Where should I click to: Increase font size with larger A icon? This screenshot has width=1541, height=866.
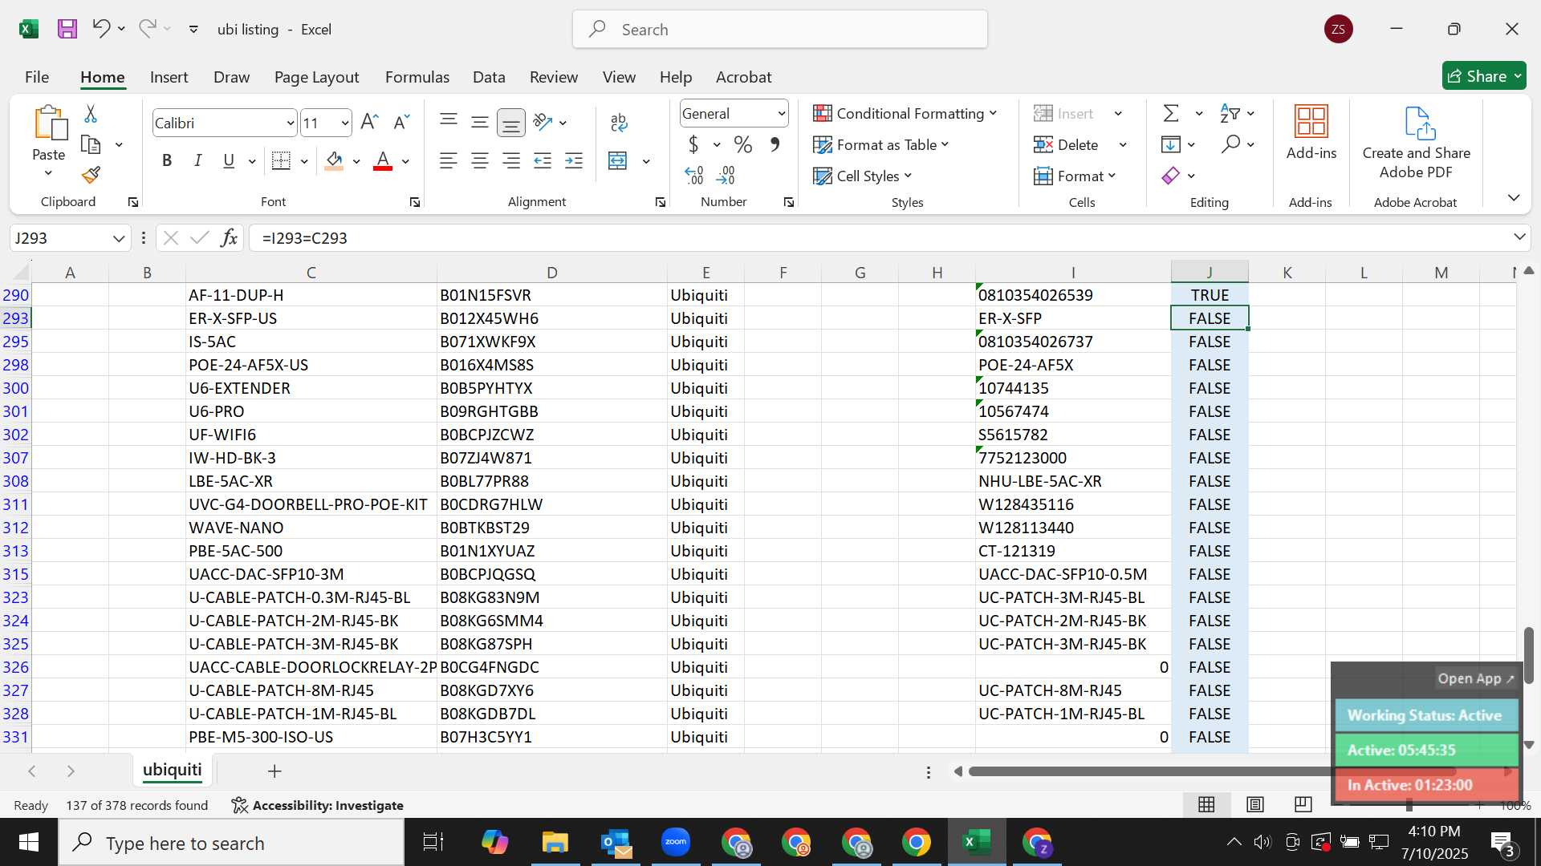(x=369, y=122)
